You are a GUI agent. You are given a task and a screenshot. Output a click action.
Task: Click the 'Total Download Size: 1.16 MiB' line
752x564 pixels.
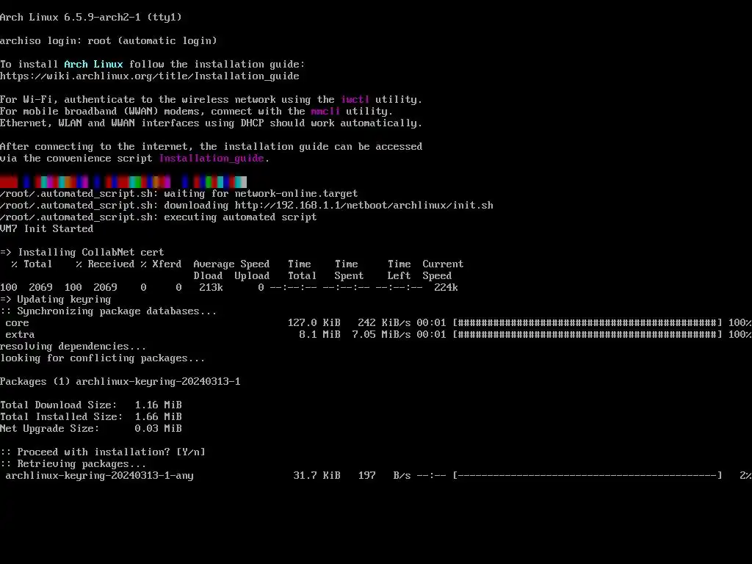pyautogui.click(x=91, y=405)
